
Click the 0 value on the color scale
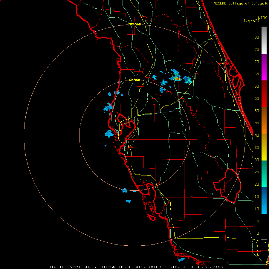(258, 233)
